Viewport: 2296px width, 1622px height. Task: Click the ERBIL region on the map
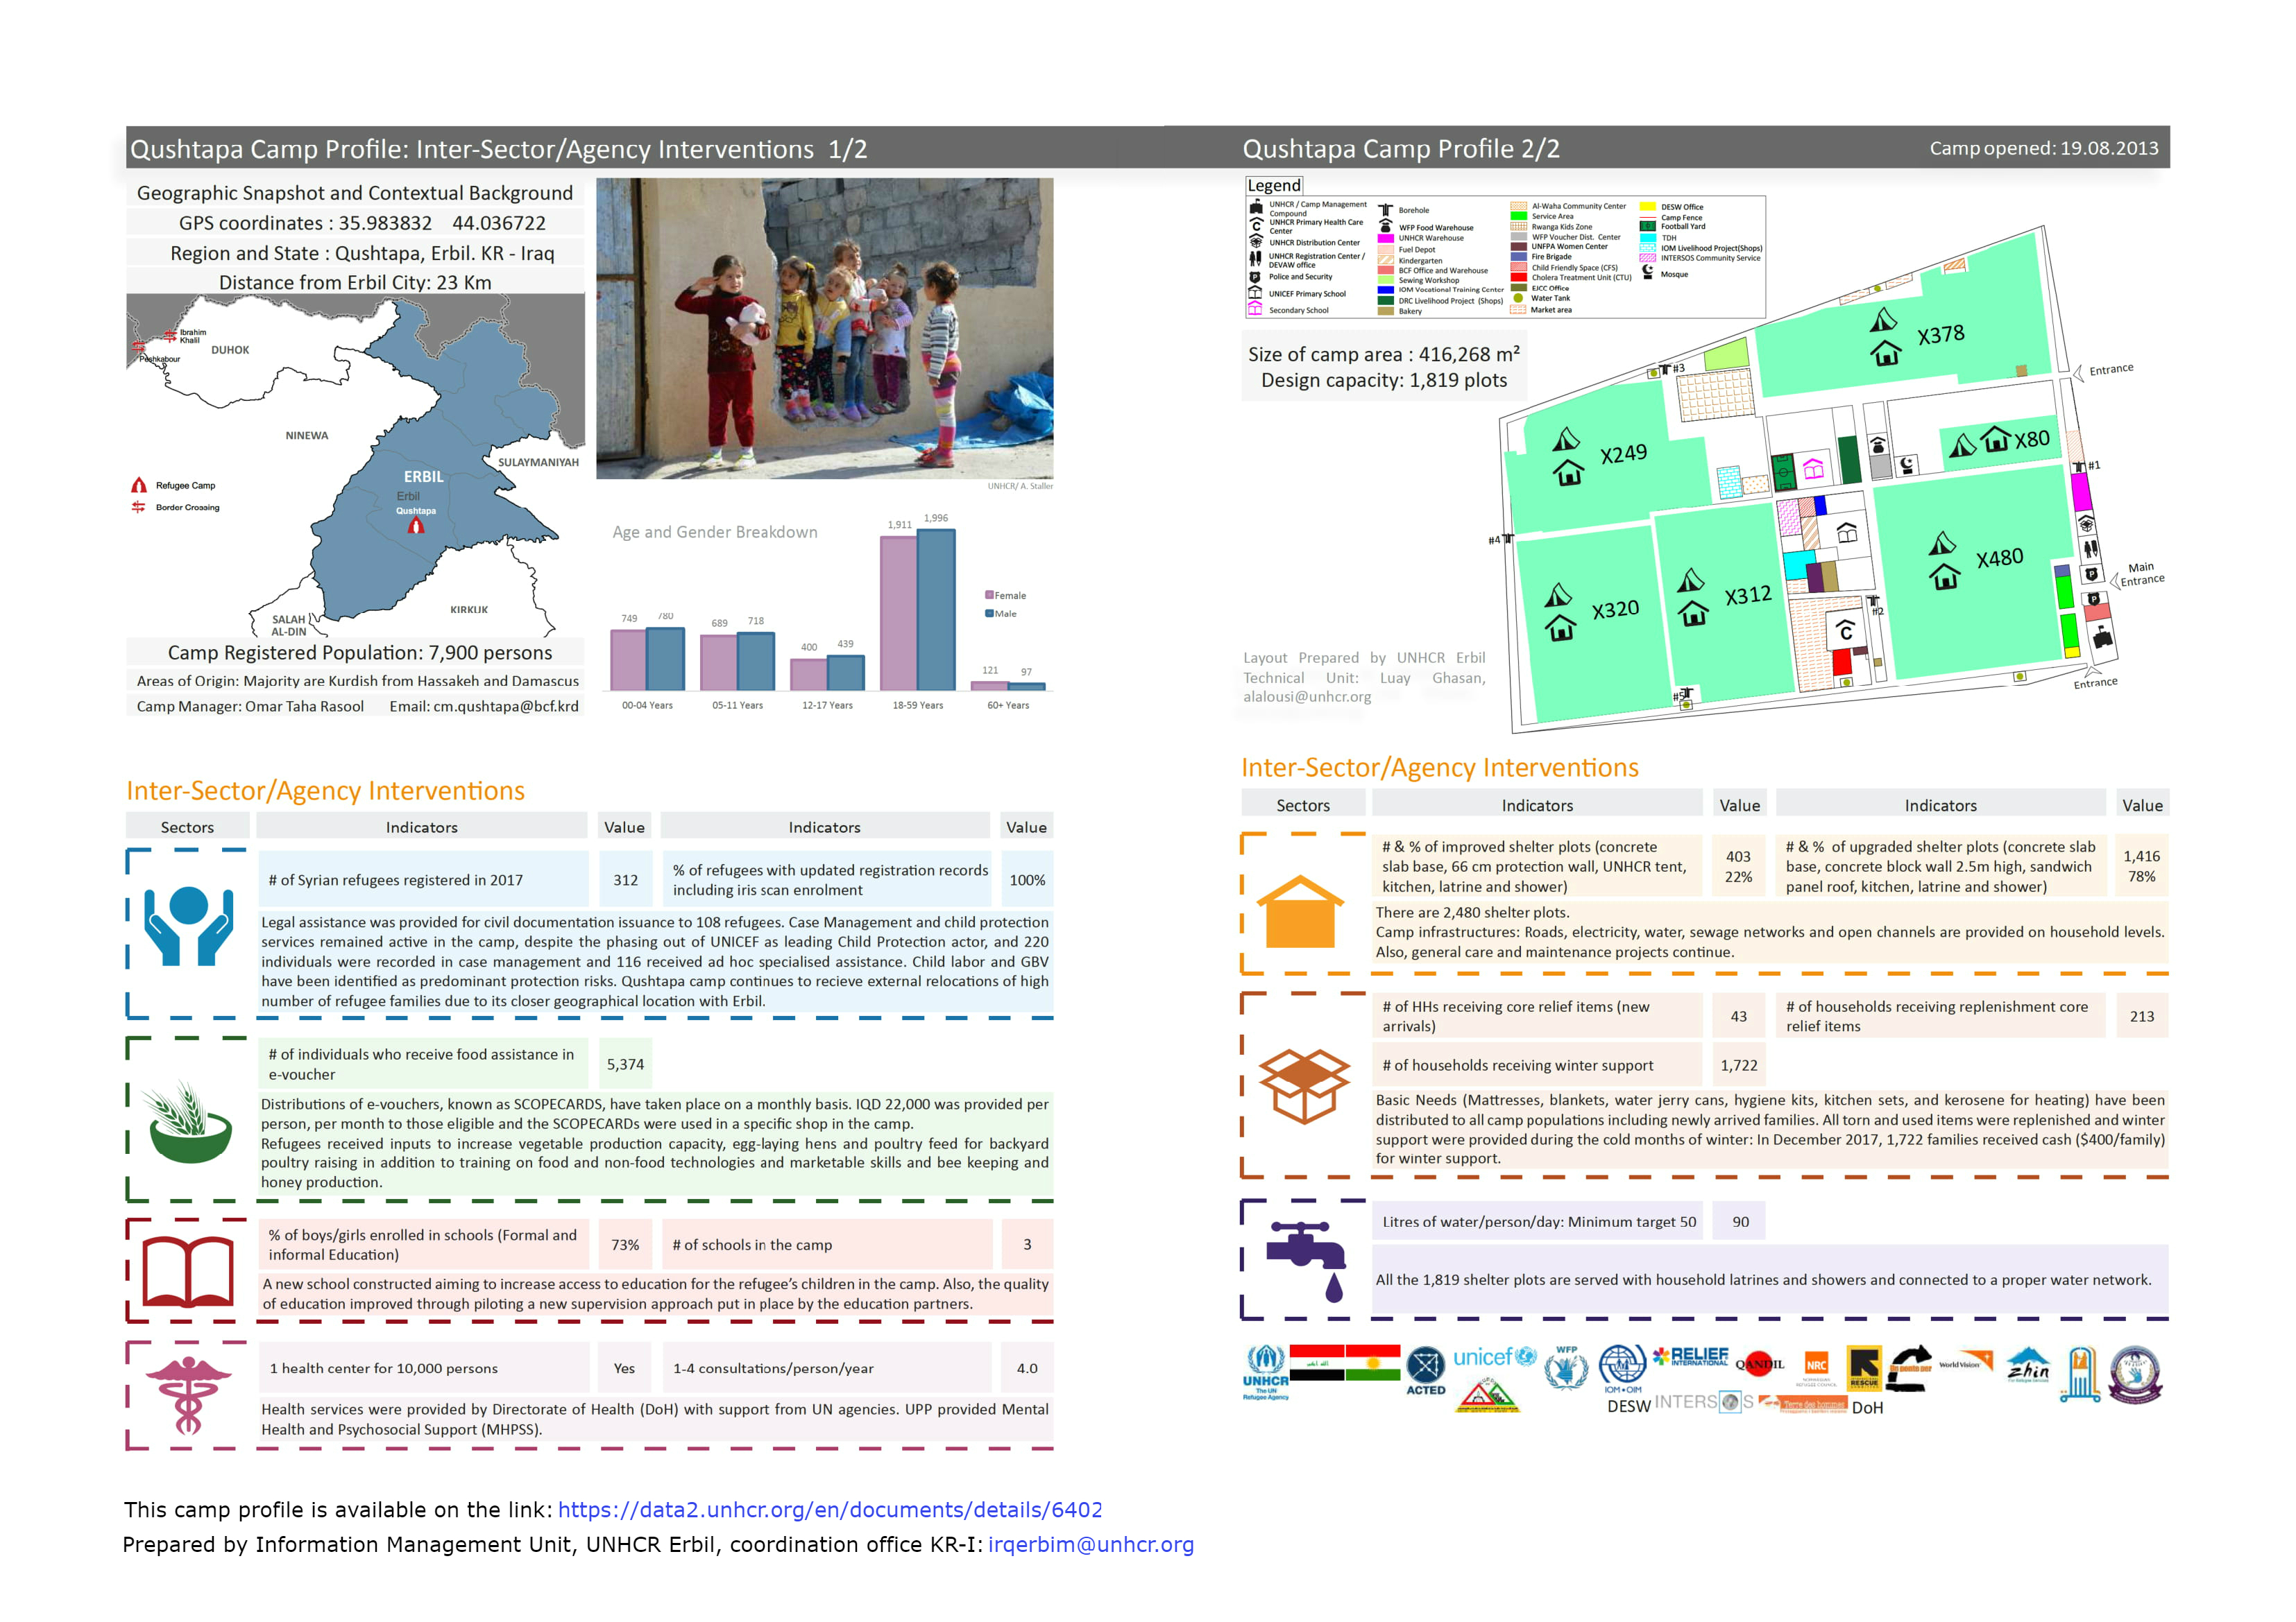(423, 476)
